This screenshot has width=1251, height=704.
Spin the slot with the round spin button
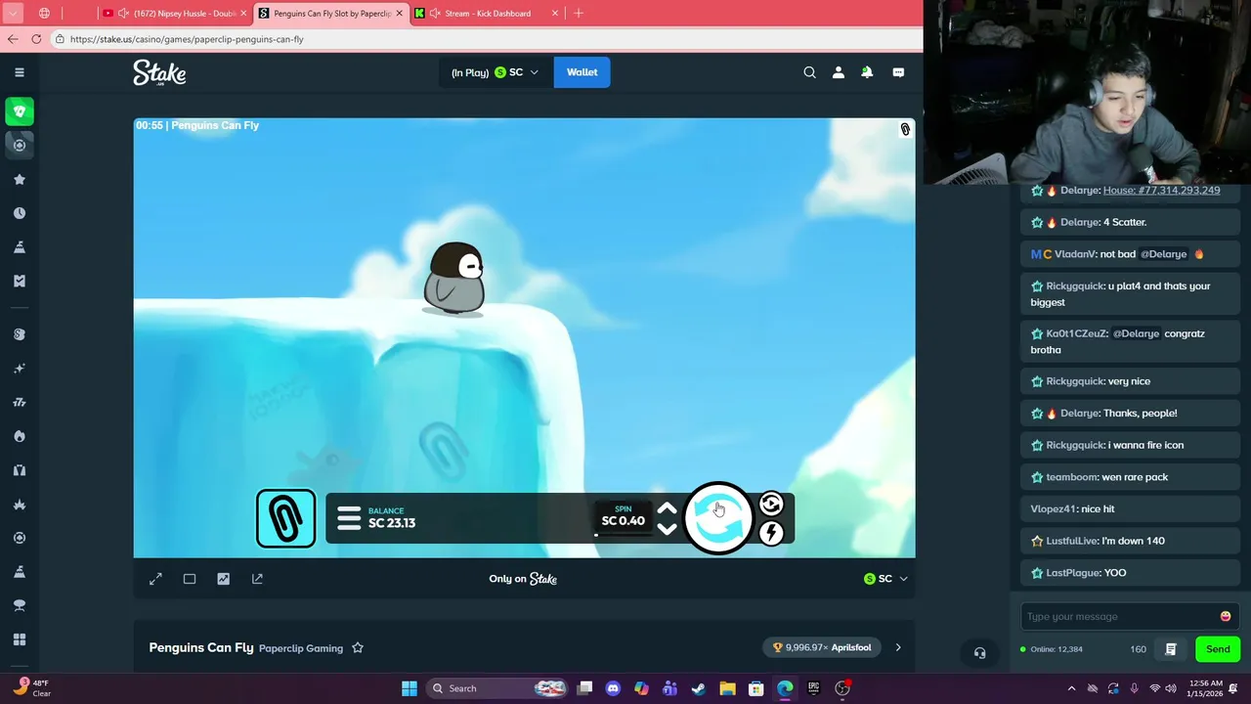718,518
